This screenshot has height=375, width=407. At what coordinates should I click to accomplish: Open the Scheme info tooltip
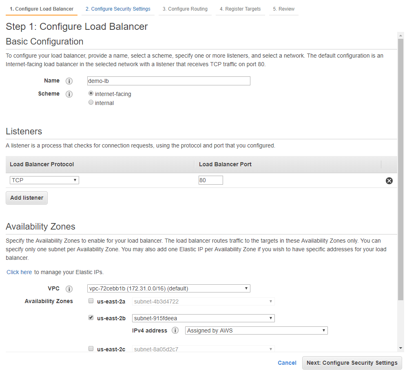pos(69,94)
